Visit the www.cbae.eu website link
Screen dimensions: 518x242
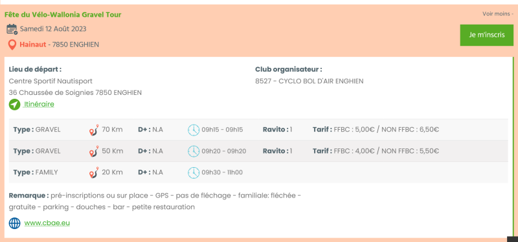pyautogui.click(x=47, y=223)
